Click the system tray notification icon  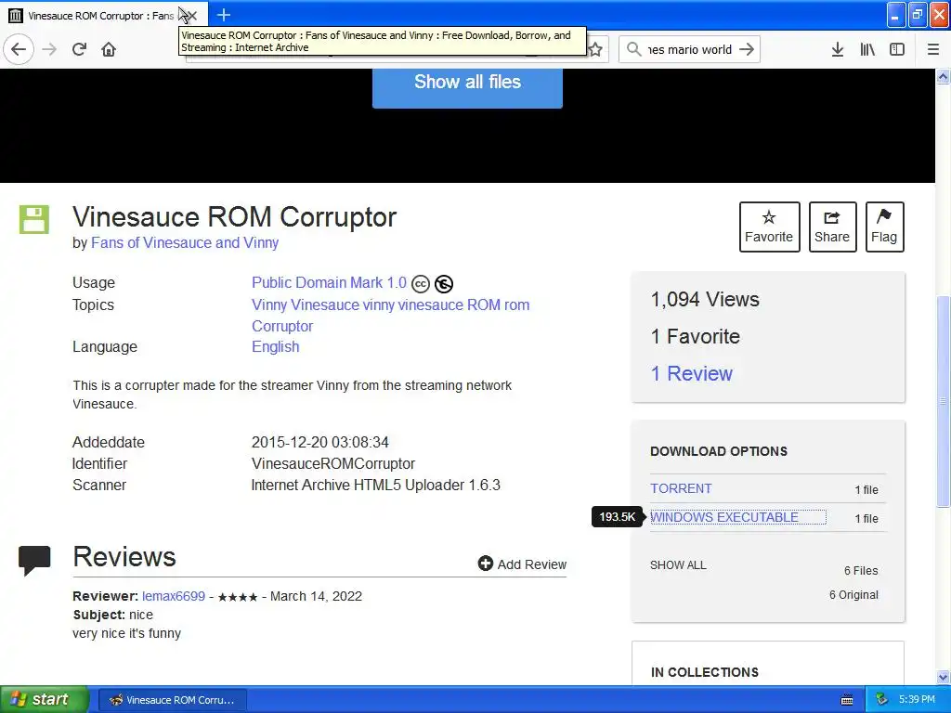click(882, 699)
